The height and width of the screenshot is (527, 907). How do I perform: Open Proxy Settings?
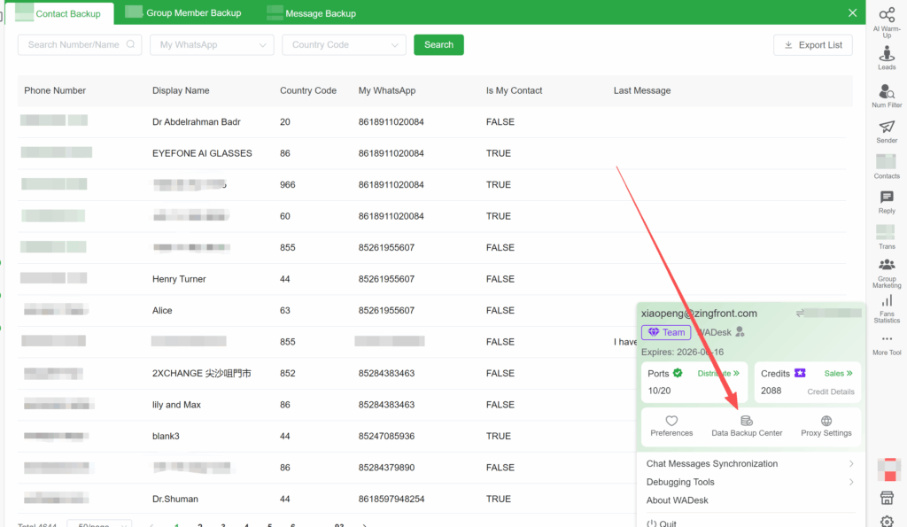tap(826, 427)
